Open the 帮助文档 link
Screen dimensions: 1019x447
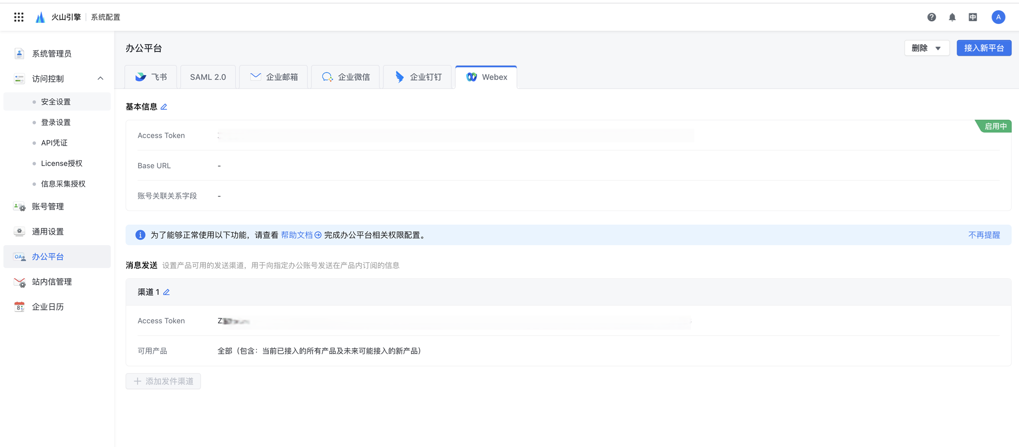coord(297,235)
